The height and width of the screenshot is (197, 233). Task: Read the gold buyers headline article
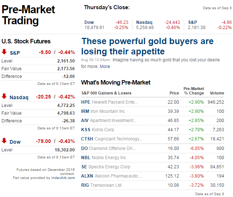coord(147,46)
